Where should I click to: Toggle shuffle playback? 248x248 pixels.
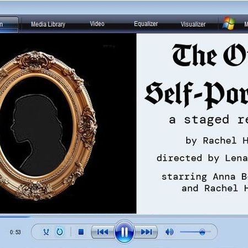coord(46,232)
